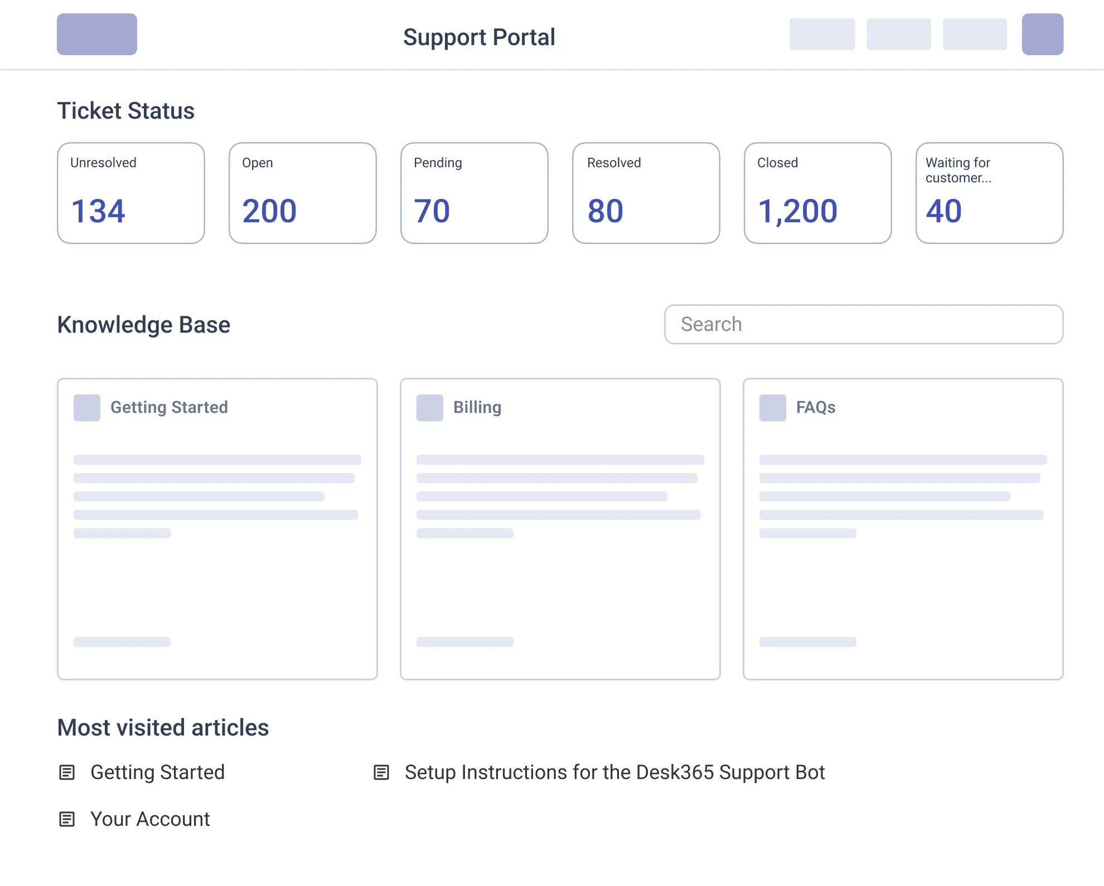This screenshot has height=886, width=1104.
Task: Click the document icon beside Your Account
Action: click(67, 819)
